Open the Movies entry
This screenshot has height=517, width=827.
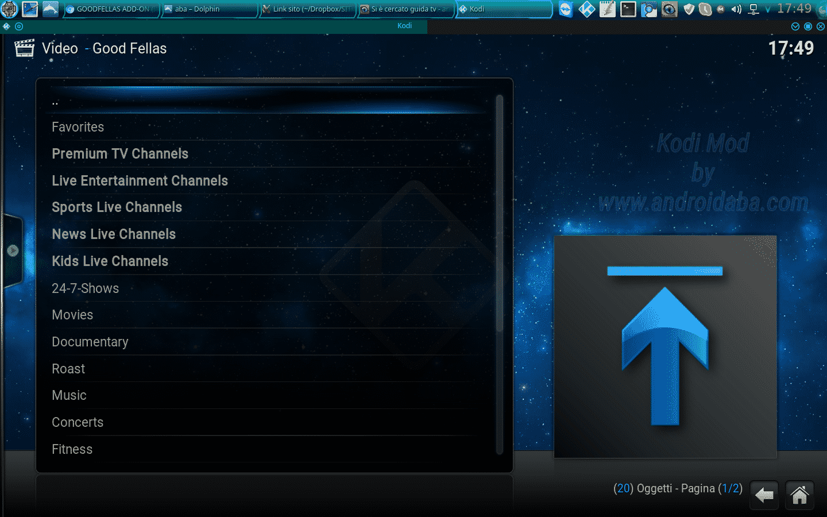270,315
